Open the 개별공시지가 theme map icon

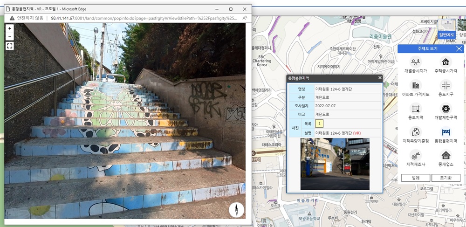point(416,62)
